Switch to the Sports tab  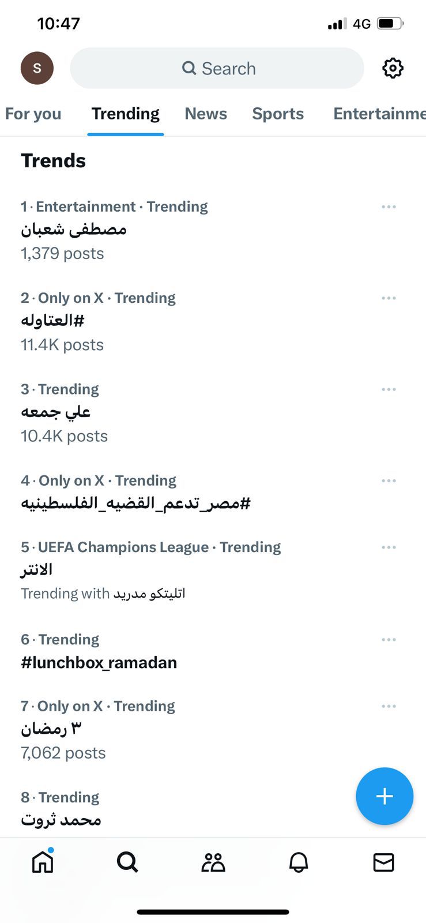[278, 114]
